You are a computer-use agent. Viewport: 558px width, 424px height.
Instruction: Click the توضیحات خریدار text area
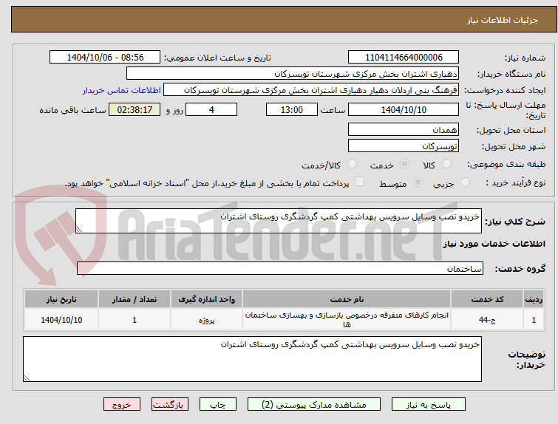click(252, 359)
